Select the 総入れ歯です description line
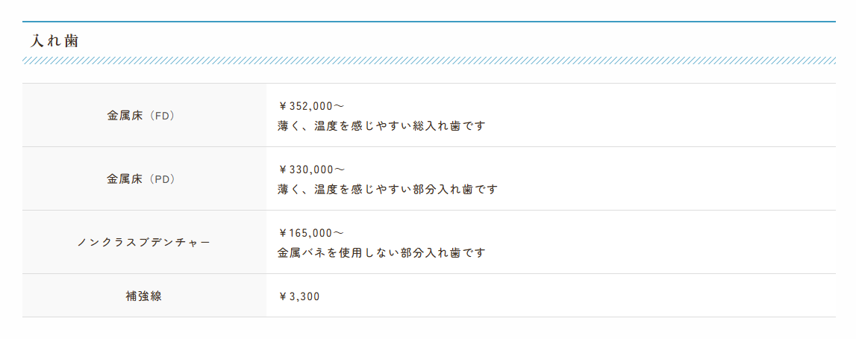This screenshot has height=339, width=856. point(381,126)
